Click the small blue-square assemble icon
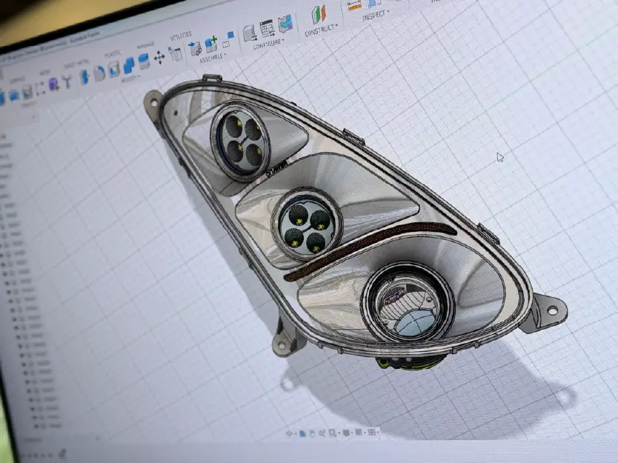The width and height of the screenshot is (618, 463). pos(228,39)
